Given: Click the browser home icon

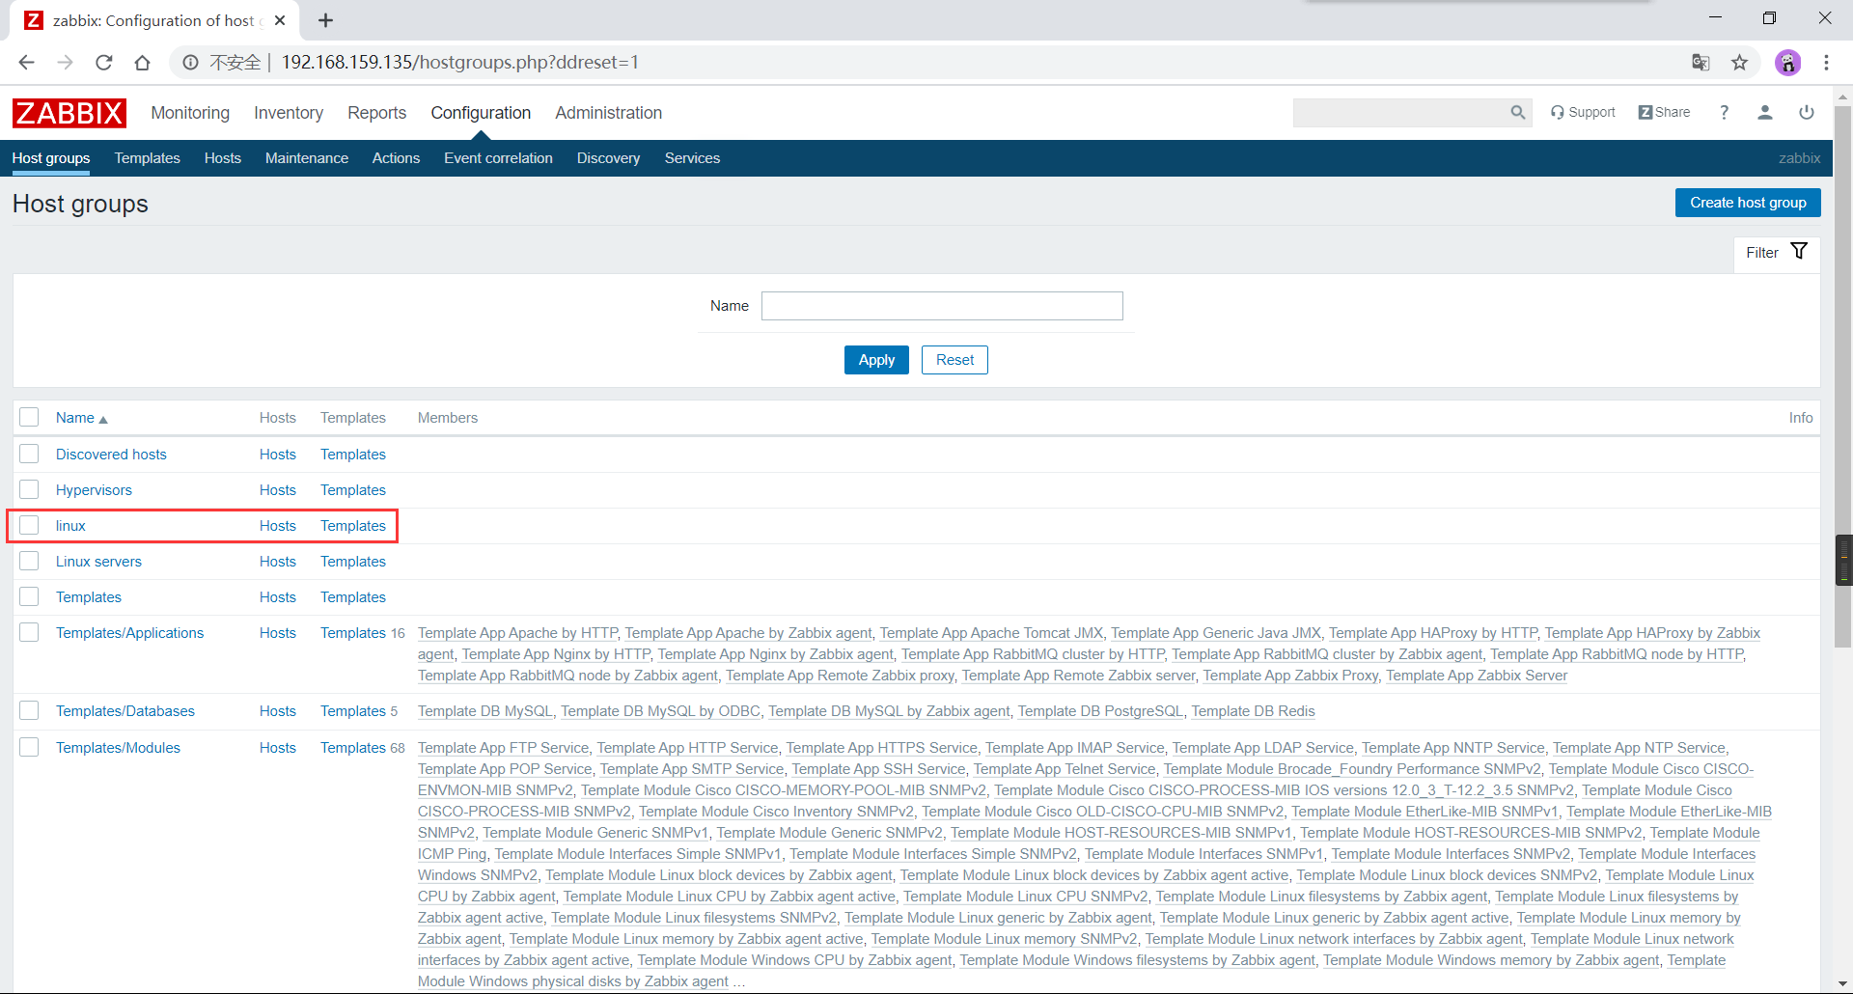Looking at the screenshot, I should click(143, 63).
